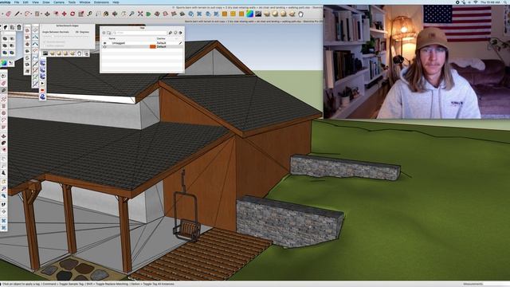Select the Scale tool in top toolbar

(x=81, y=14)
